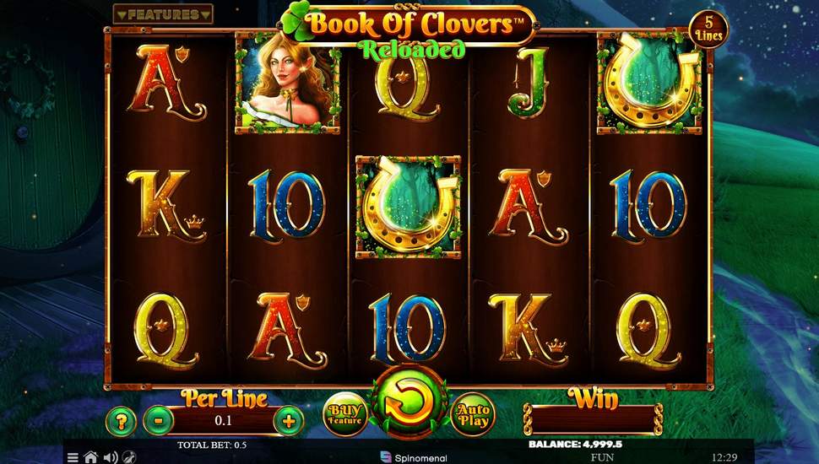Decrease the per line bet with minus
Screen dimensions: 819x464
pos(159,419)
